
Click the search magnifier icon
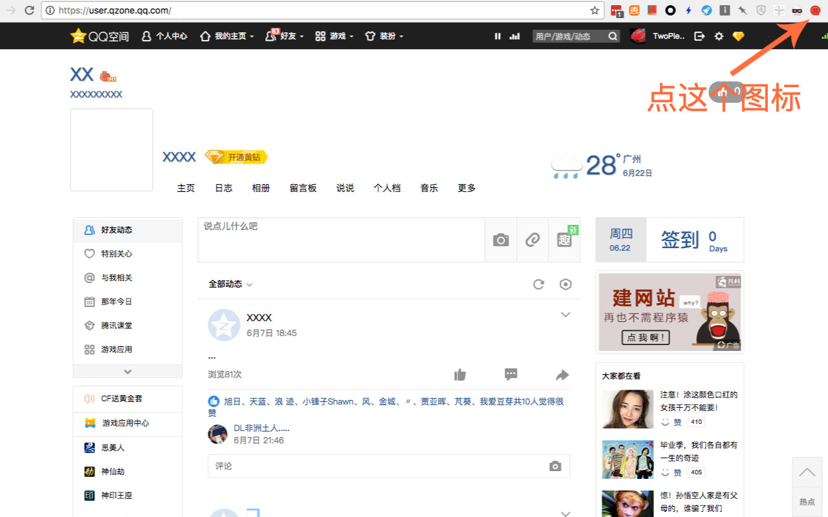click(613, 36)
